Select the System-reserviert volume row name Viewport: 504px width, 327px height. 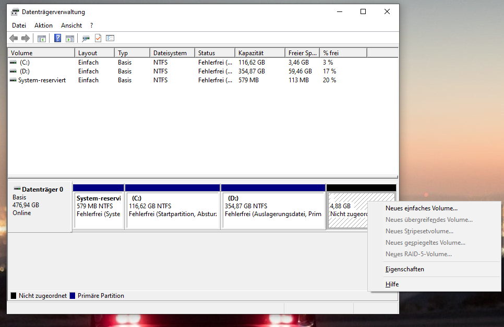(42, 80)
